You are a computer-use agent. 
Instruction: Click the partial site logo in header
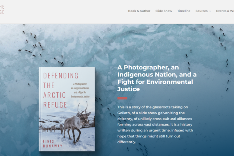click(2, 9)
